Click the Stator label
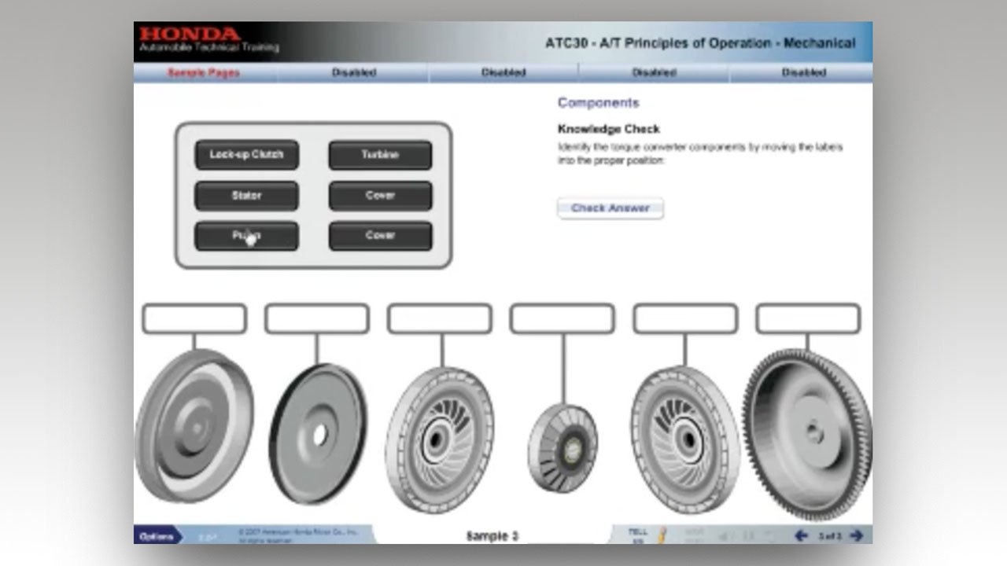This screenshot has height=566, width=1007. tap(246, 196)
